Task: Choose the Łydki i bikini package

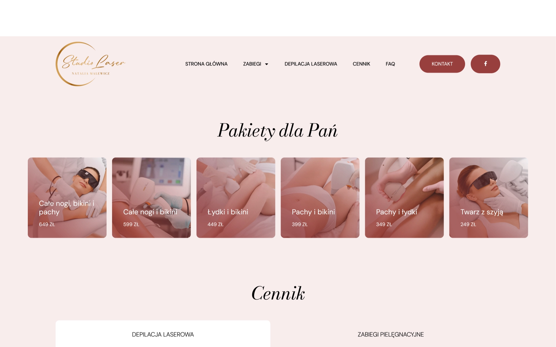Action: 236,198
